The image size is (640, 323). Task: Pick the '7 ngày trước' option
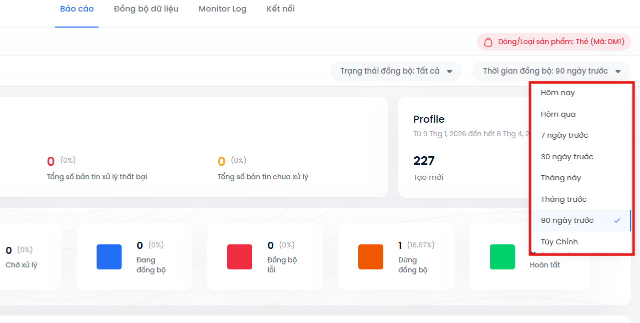tap(564, 135)
